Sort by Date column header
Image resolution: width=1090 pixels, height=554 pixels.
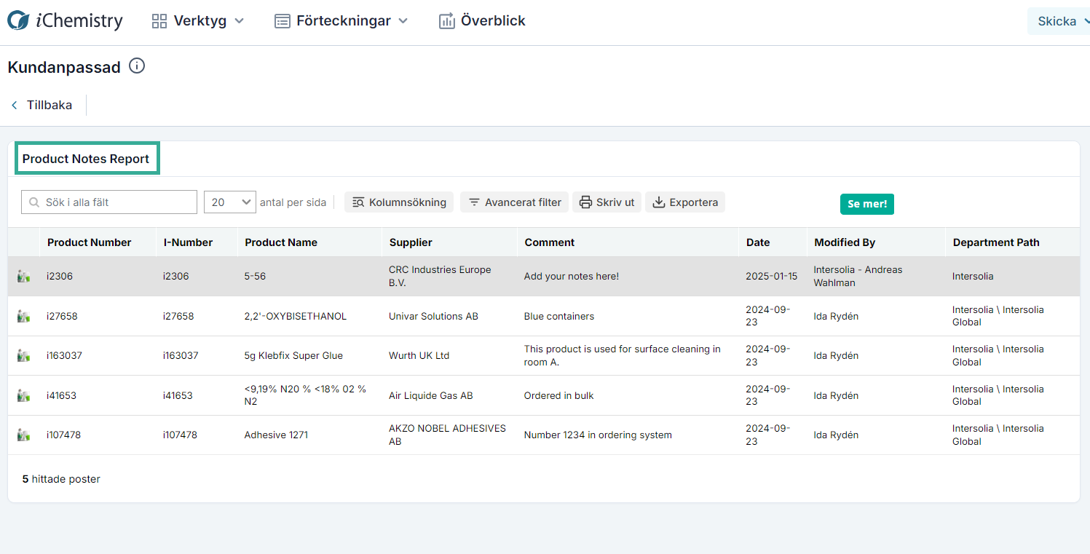click(758, 242)
